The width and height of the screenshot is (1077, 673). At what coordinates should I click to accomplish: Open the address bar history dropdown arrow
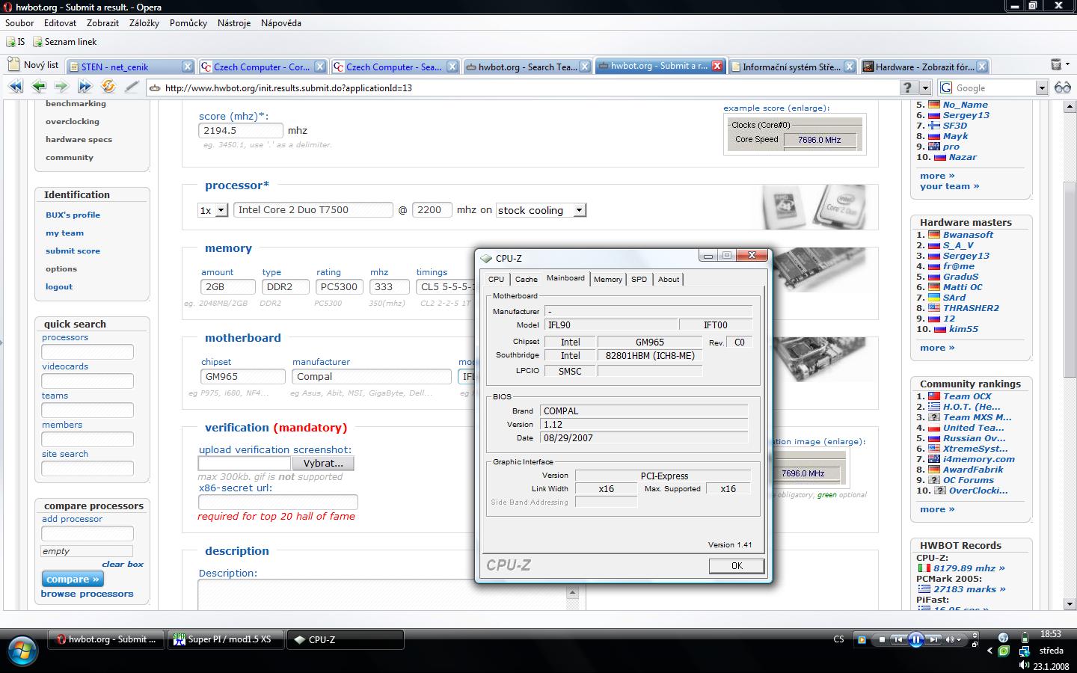[925, 87]
